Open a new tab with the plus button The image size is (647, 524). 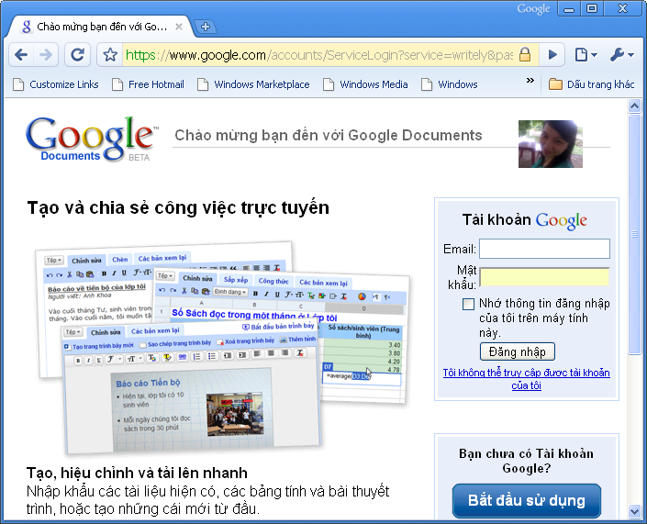205,27
